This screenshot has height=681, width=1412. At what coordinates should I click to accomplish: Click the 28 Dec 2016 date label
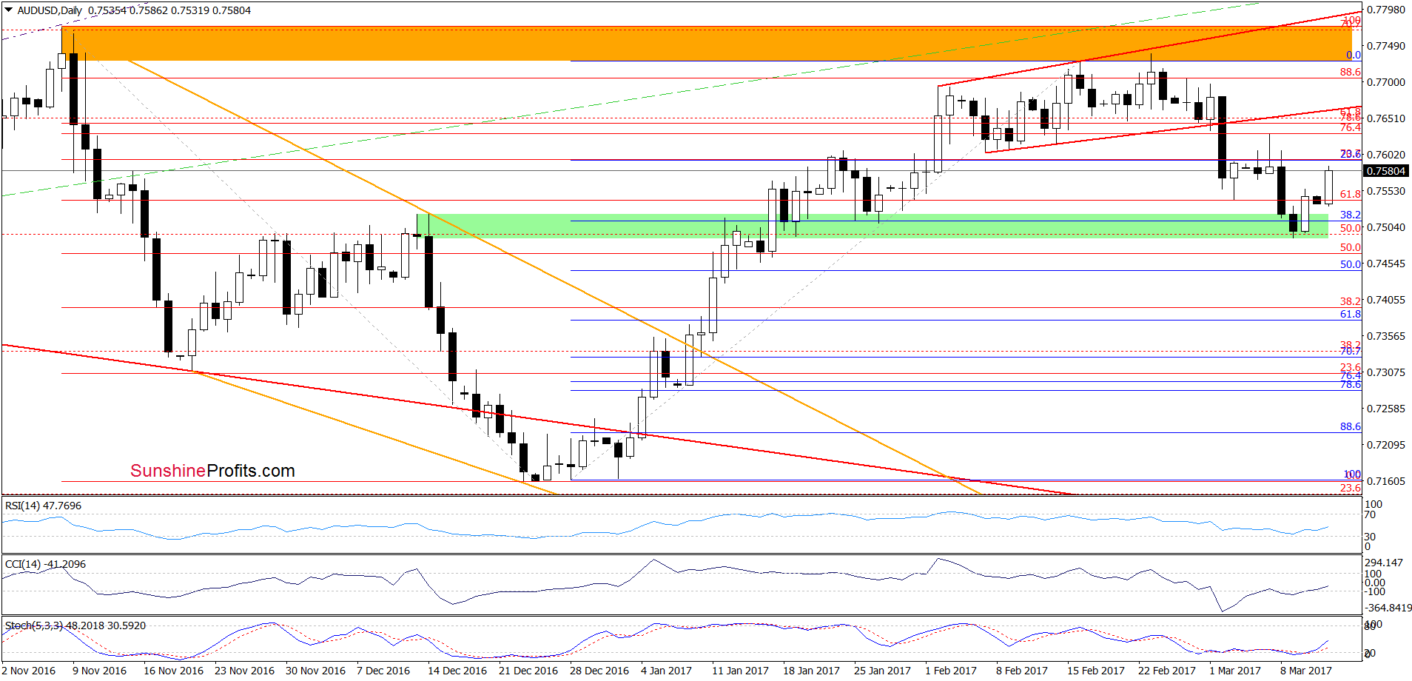tap(599, 671)
